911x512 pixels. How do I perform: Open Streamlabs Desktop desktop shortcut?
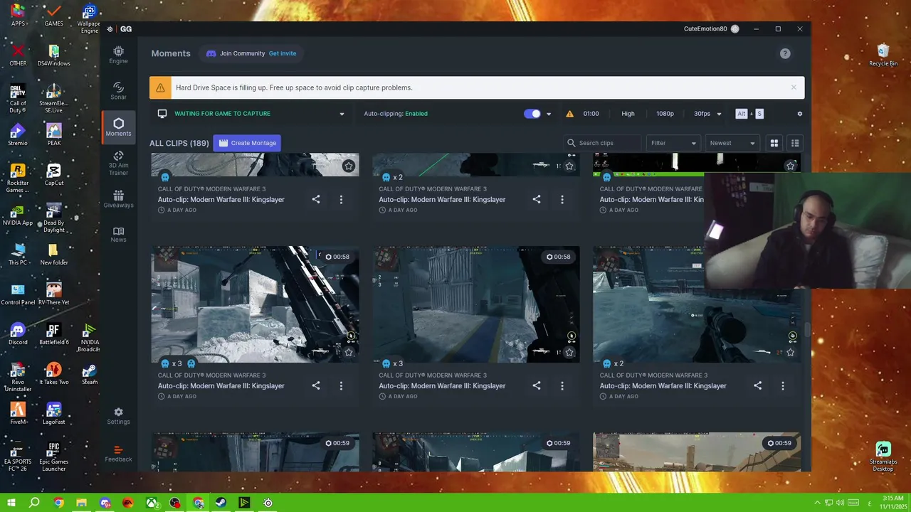click(x=883, y=457)
